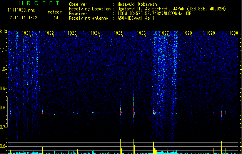Click the Receiver field label
Screen dimensions: 242x154
point(78,13)
